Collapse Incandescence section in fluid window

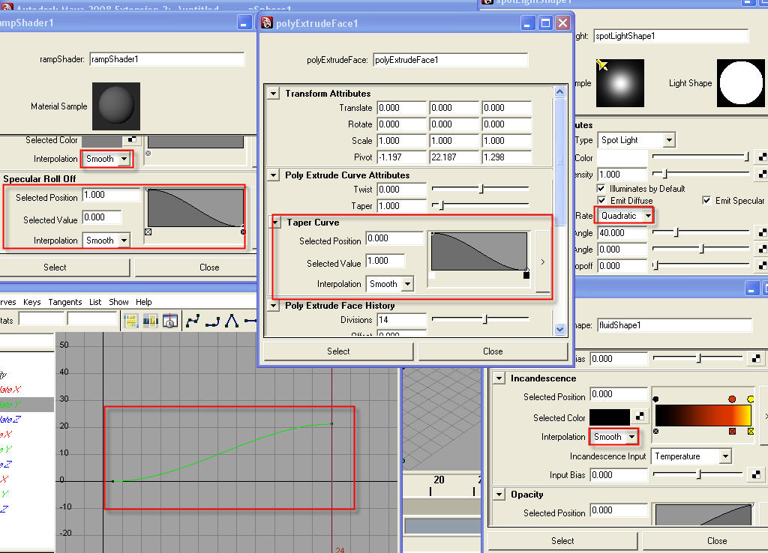coord(499,378)
